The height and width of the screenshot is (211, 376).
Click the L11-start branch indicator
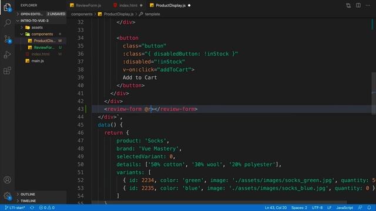point(15,207)
